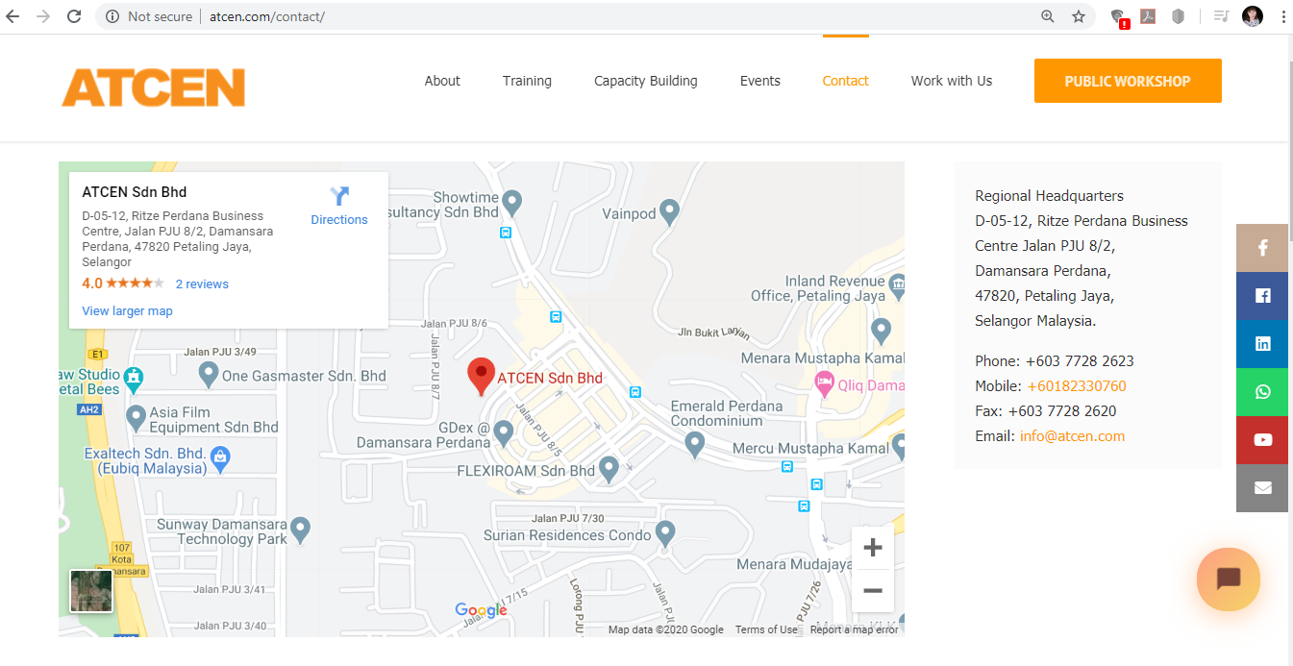Click the pink Qliq Damansara hotel marker
The height and width of the screenshot is (666, 1293).
pyautogui.click(x=824, y=383)
